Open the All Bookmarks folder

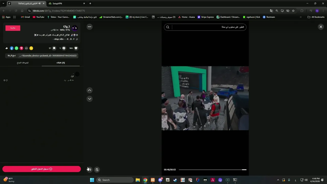(x=316, y=17)
